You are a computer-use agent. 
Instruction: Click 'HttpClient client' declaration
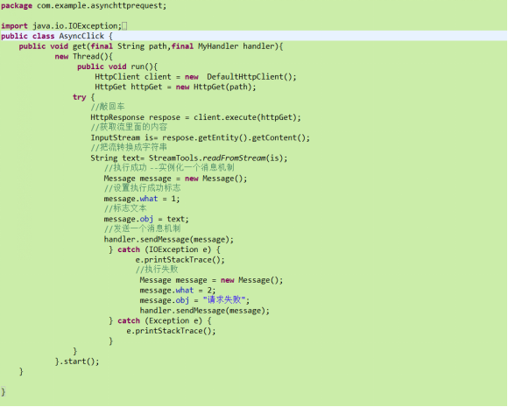[x=133, y=77]
